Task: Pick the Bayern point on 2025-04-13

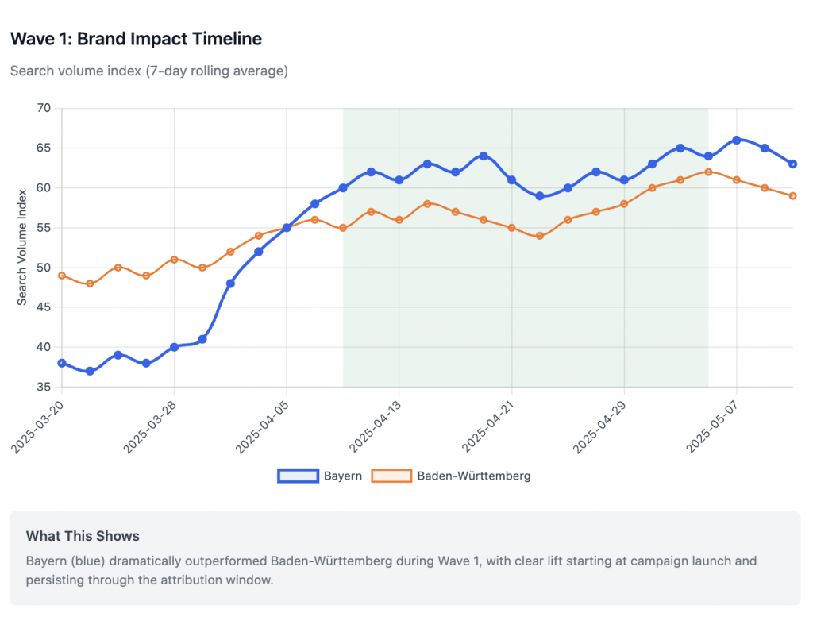Action: point(399,180)
